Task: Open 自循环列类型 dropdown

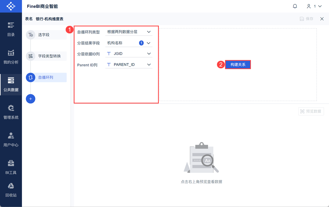Action: coord(129,32)
